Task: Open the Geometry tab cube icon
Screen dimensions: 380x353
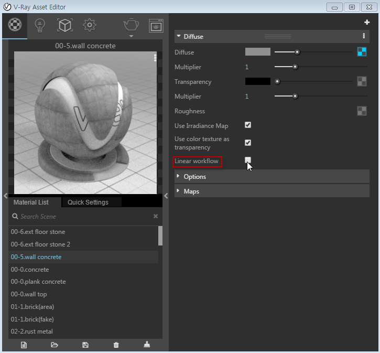Action: pos(65,25)
